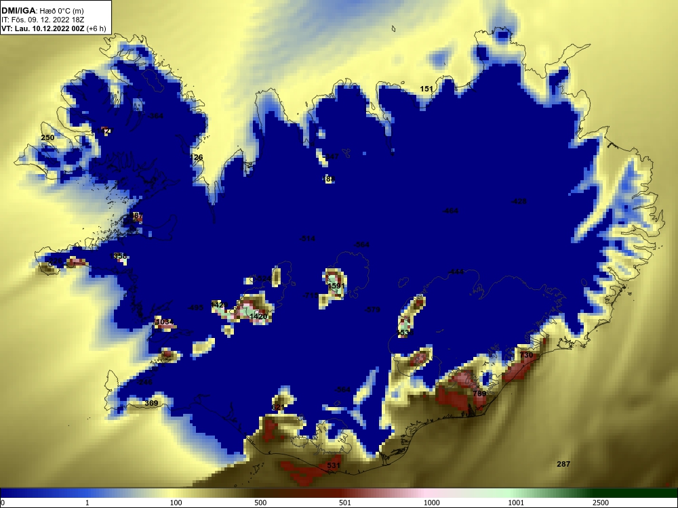The height and width of the screenshot is (508, 678).
Task: Click the negative value '-428'
Action: [x=519, y=201]
